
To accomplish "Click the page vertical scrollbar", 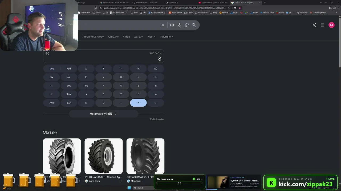I will pyautogui.click(x=340, y=42).
